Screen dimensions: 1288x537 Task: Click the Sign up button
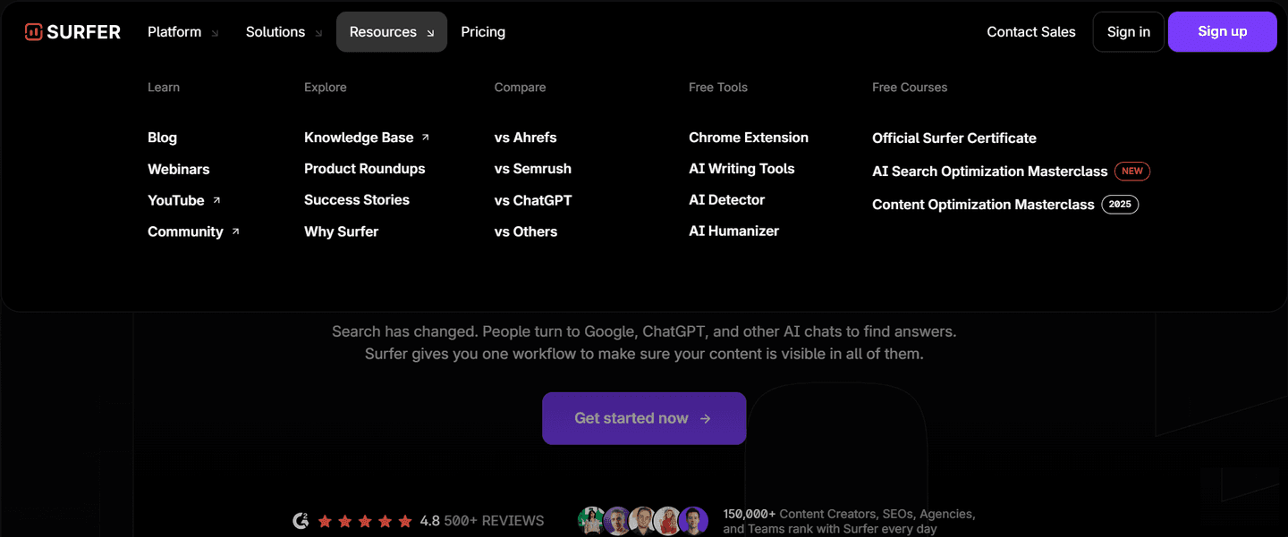(x=1222, y=32)
